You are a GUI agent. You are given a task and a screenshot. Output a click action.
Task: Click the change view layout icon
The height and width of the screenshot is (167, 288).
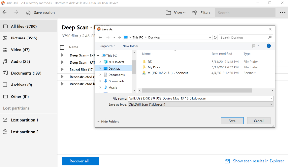tap(254, 46)
